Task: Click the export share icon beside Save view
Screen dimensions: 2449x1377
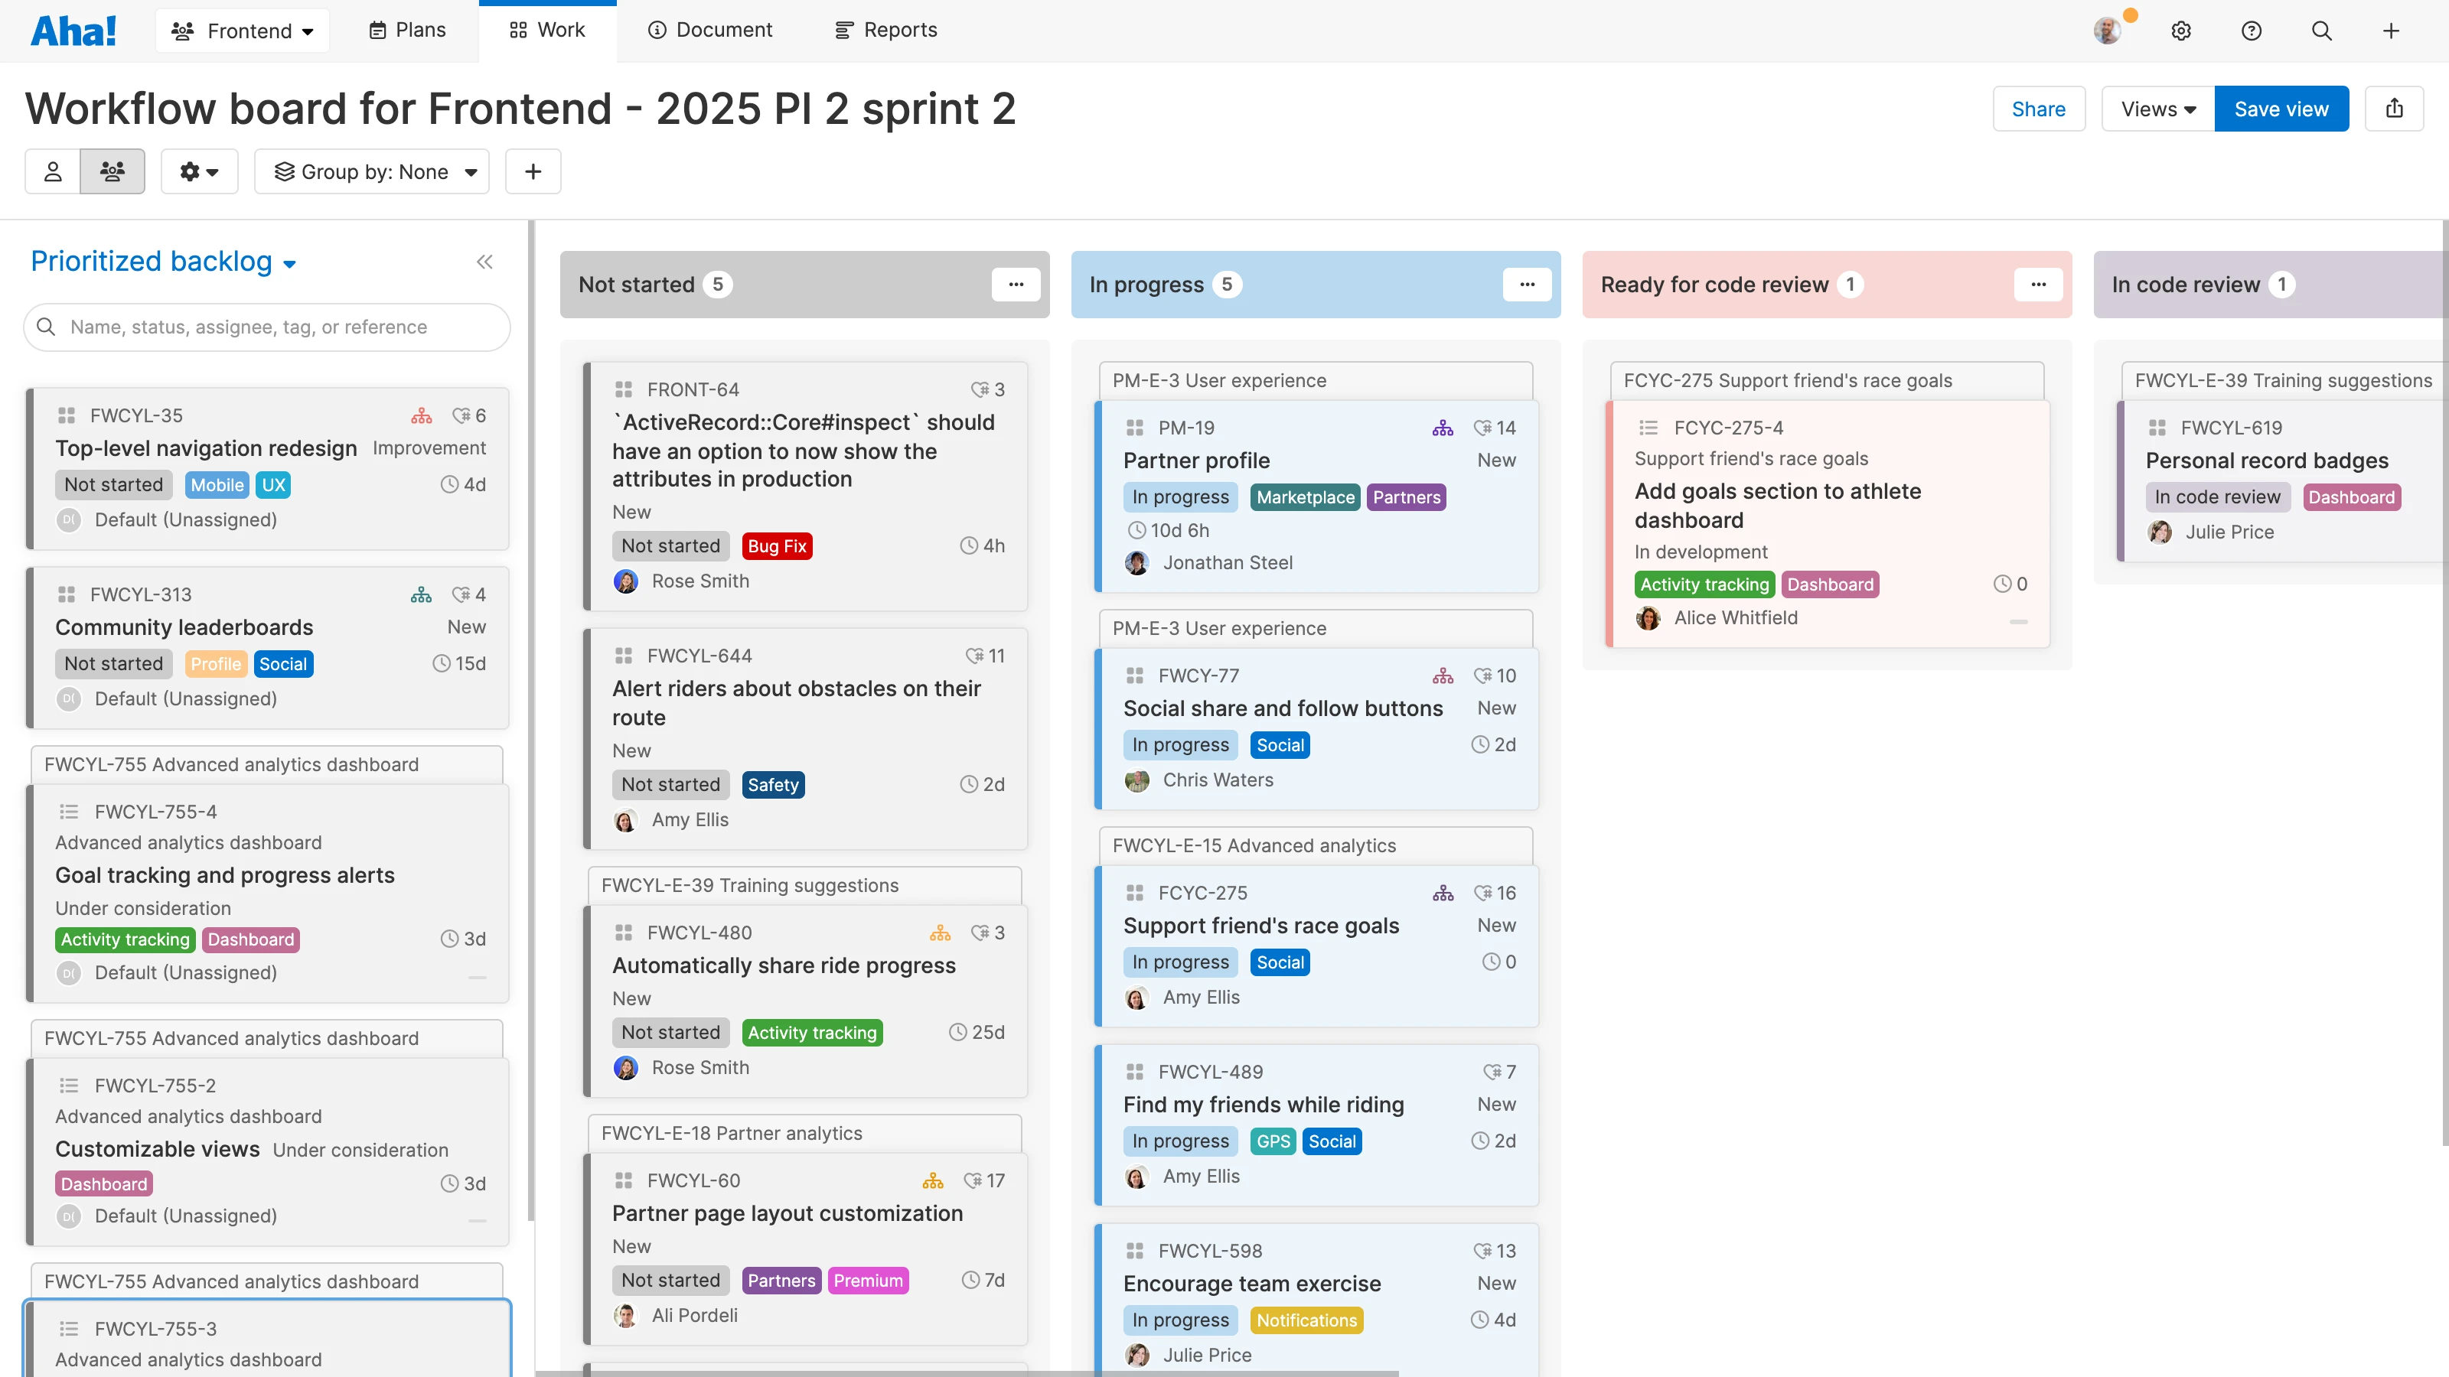Action: click(2394, 109)
